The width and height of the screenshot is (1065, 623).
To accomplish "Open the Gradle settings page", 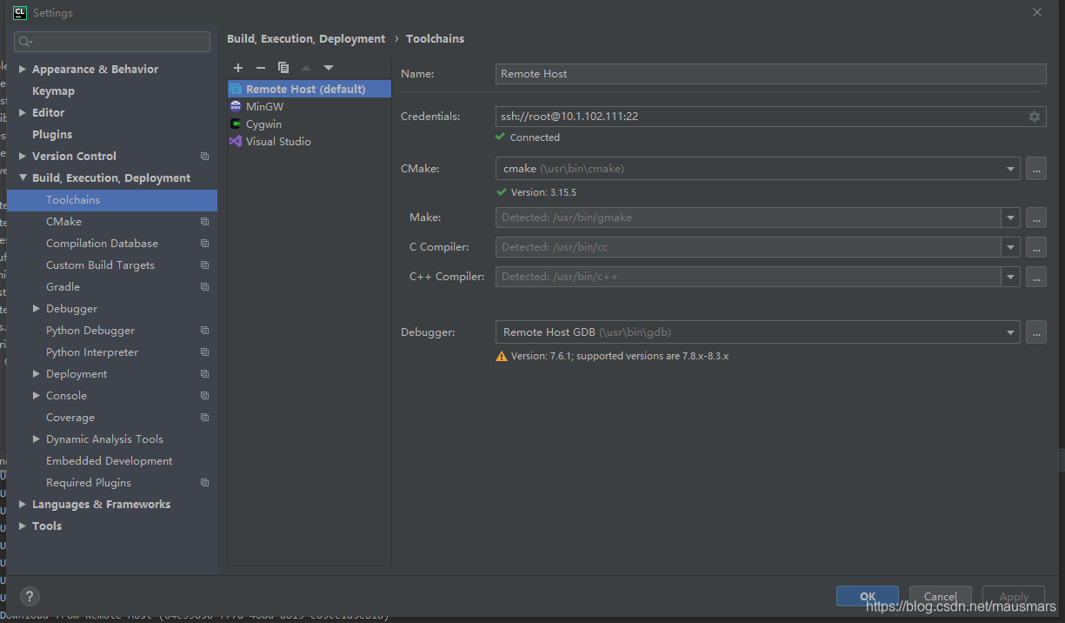I will [63, 286].
